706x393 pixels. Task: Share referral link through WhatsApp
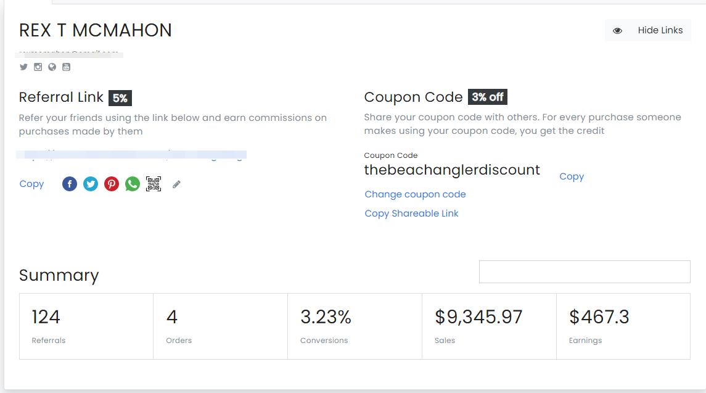pos(132,183)
